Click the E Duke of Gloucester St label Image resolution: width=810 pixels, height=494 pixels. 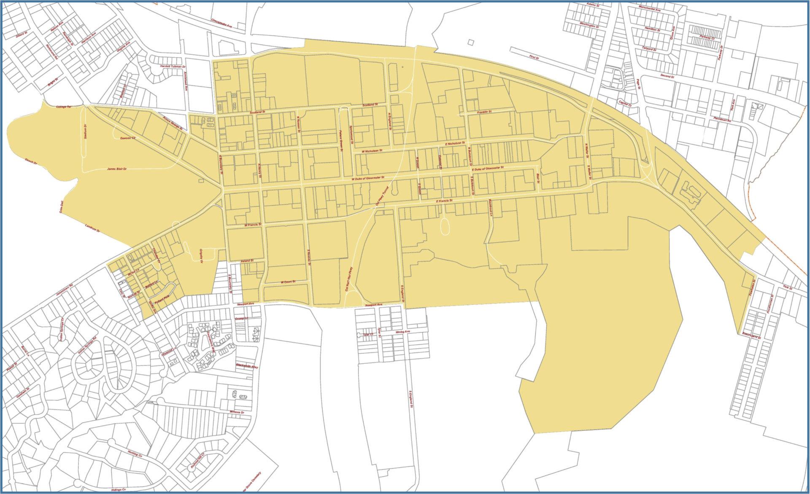[x=488, y=169]
